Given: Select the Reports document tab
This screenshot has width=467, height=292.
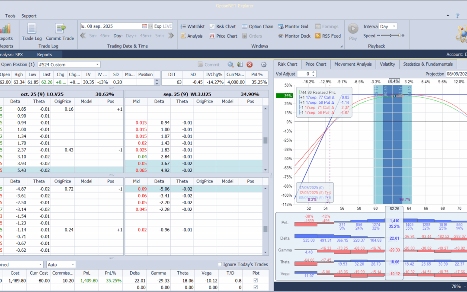Looking at the screenshot, I should pos(45,55).
